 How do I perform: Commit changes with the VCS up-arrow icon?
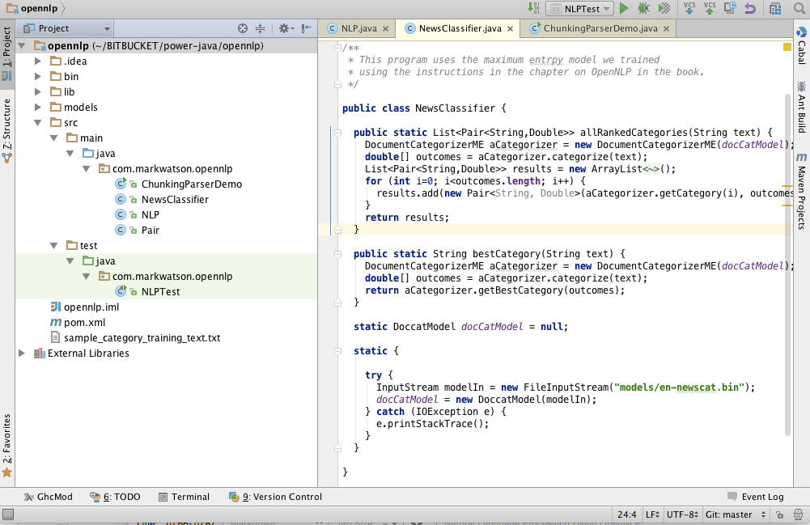[x=710, y=9]
